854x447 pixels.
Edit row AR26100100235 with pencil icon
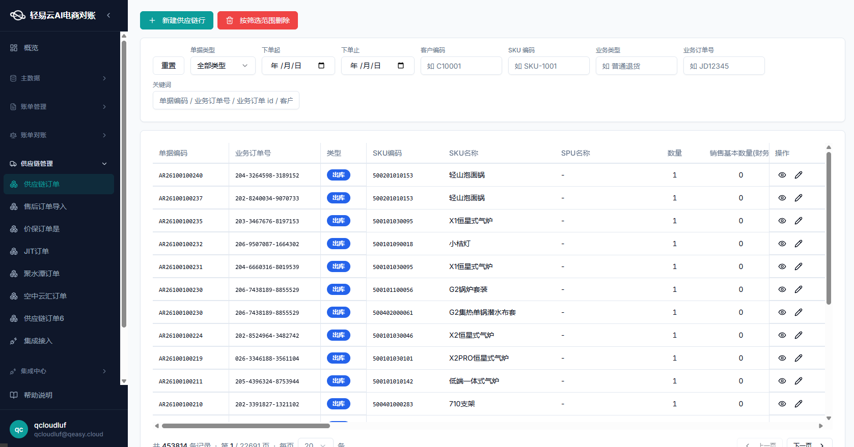click(798, 221)
